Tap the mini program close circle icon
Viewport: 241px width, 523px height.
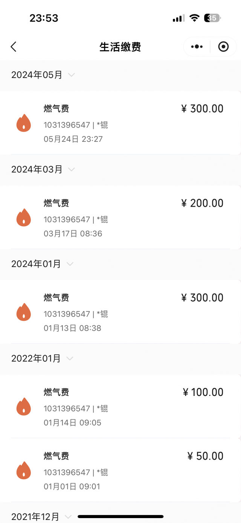223,47
